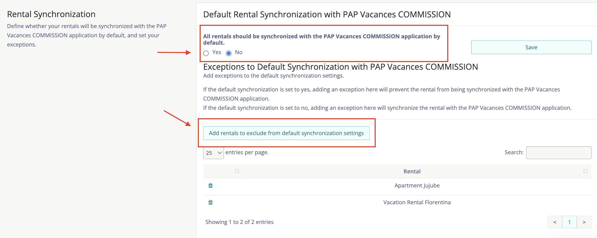Click 'Showing 1 to 2 of 2 entries' text

pos(239,222)
